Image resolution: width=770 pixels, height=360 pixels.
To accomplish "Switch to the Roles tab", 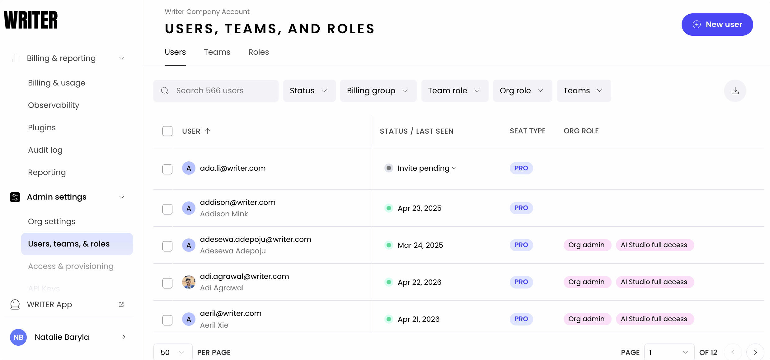I will (x=258, y=52).
